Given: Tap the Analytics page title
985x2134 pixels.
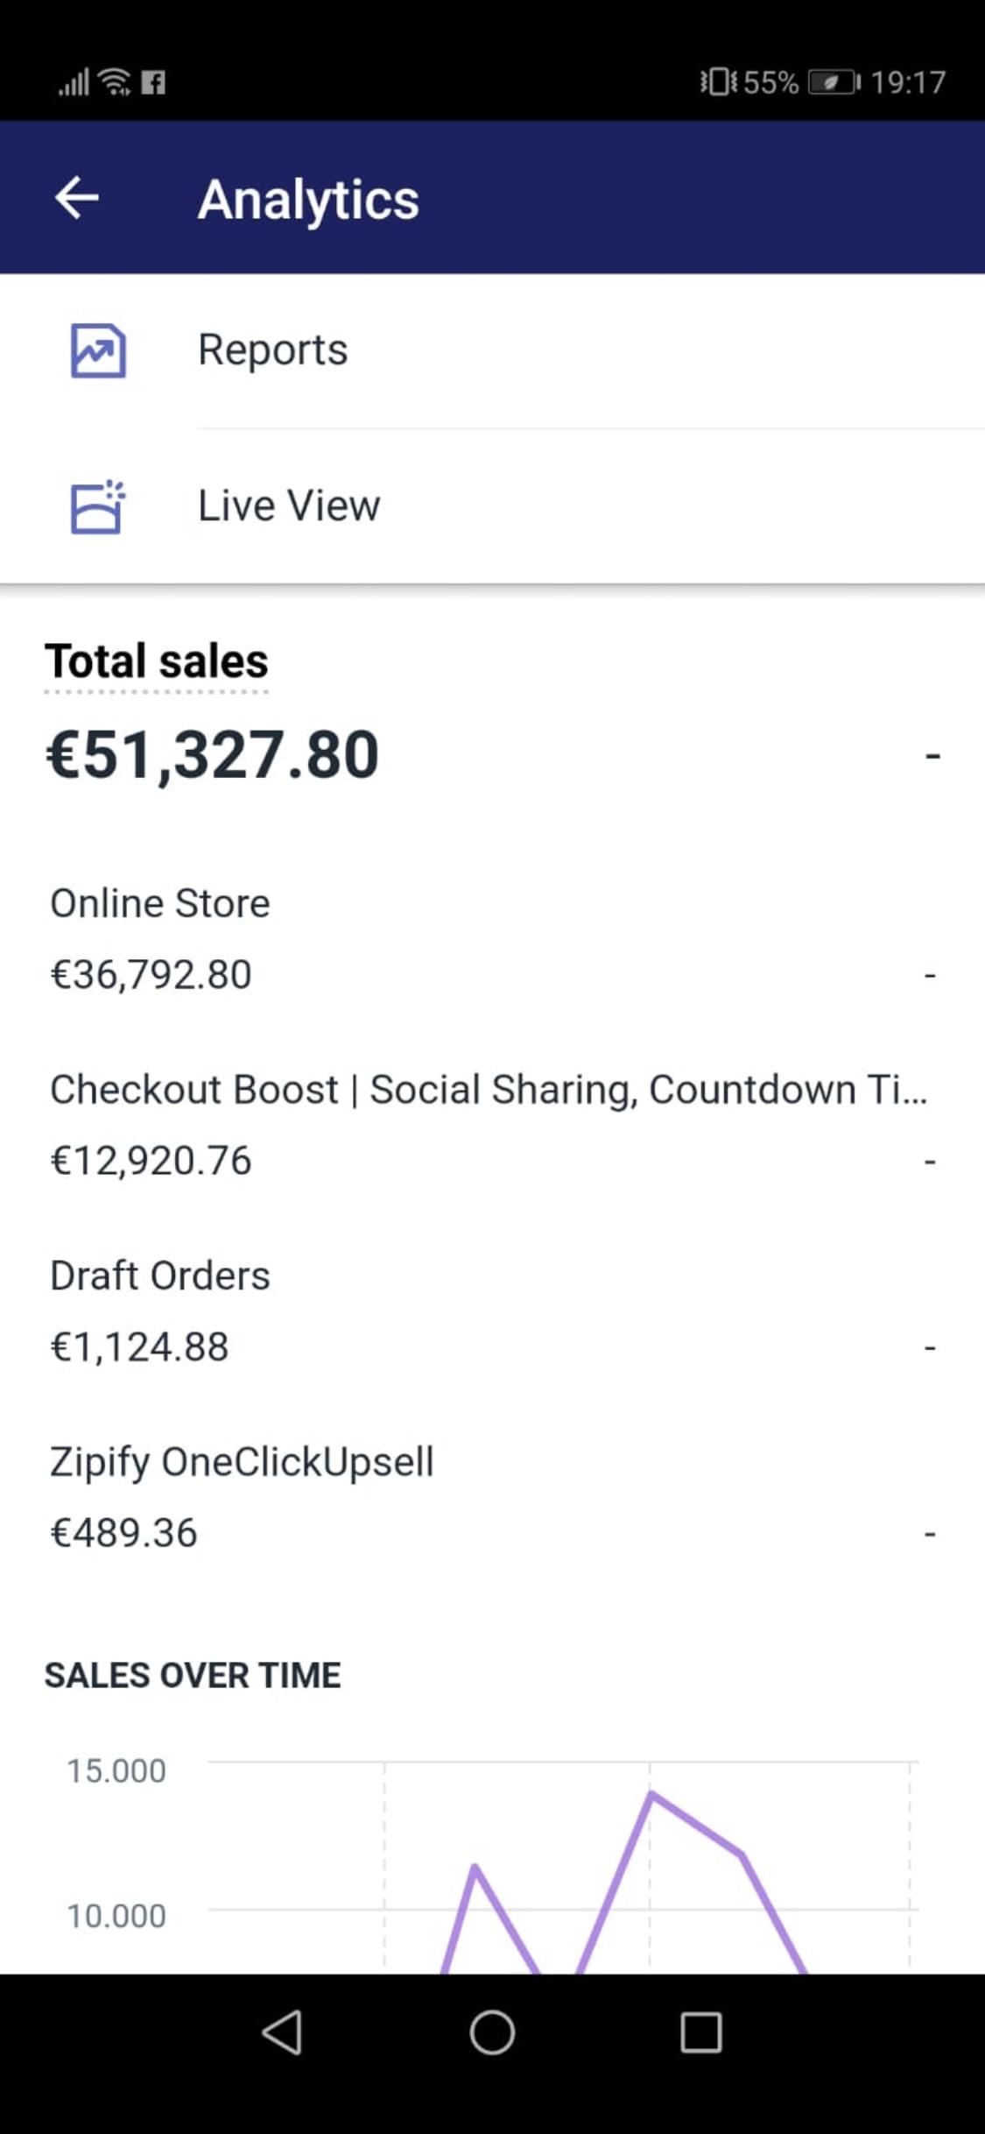Looking at the screenshot, I should [x=308, y=200].
